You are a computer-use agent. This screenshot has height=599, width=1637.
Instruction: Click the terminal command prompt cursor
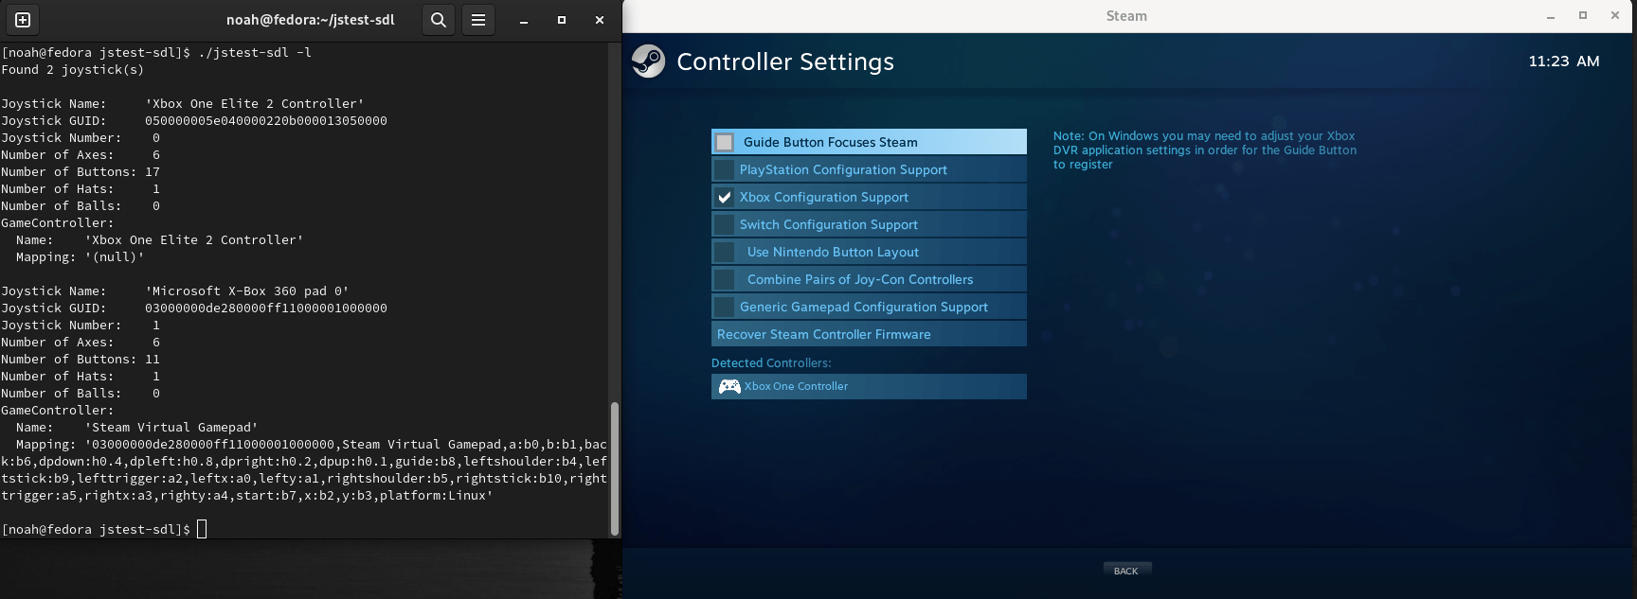point(202,529)
